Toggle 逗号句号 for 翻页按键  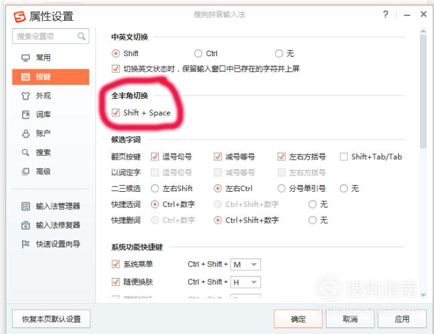point(155,157)
